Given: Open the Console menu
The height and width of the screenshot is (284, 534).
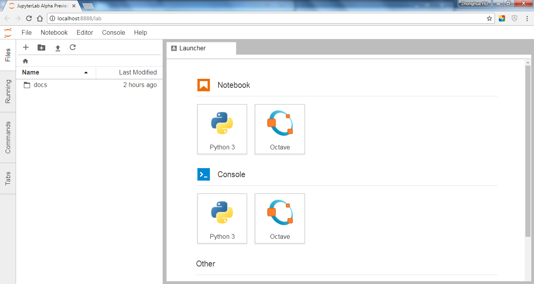Looking at the screenshot, I should 114,33.
